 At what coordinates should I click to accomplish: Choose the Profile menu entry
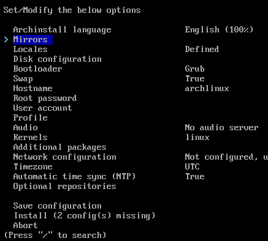(31, 118)
